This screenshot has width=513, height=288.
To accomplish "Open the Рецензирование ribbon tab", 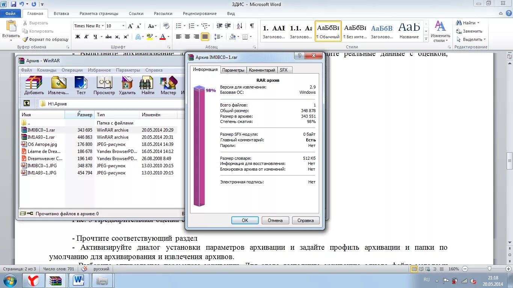I will (x=200, y=13).
